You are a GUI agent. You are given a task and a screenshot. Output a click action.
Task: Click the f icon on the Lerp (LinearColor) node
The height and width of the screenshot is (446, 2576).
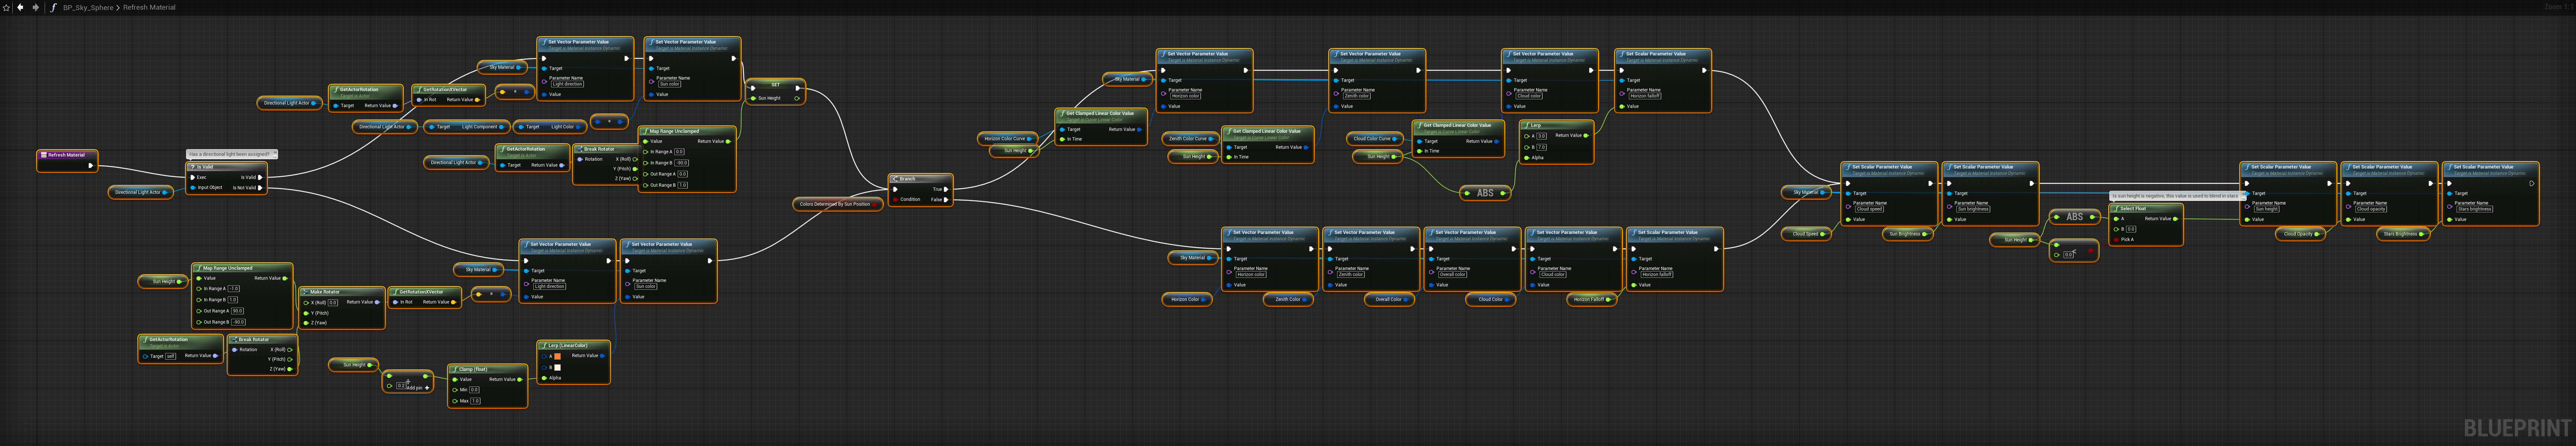pyautogui.click(x=544, y=345)
